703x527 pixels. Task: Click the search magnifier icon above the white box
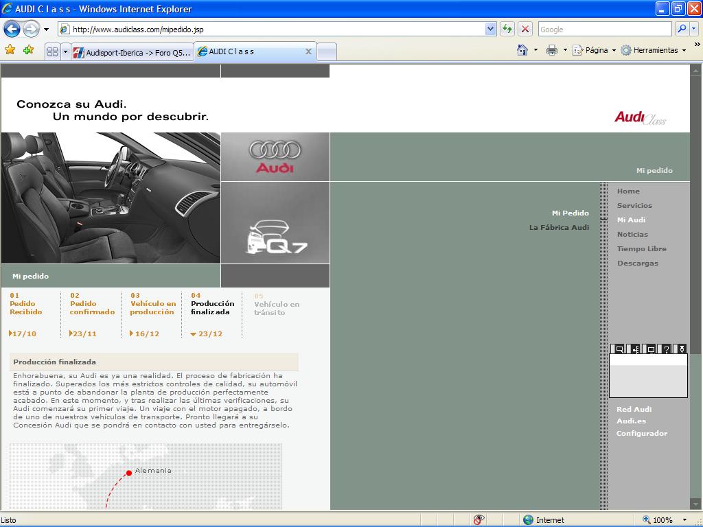point(619,349)
